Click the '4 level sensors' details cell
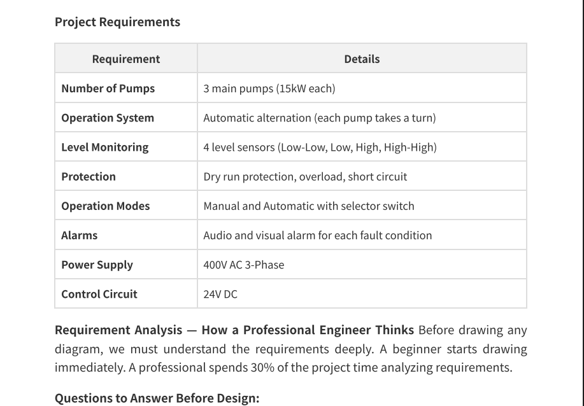The width and height of the screenshot is (584, 406). [362, 147]
